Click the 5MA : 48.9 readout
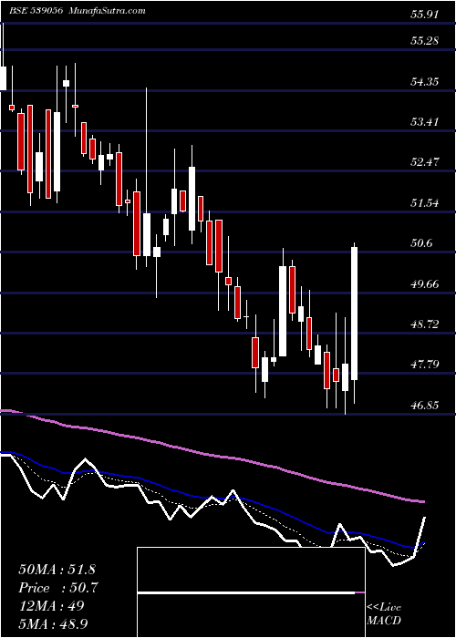The image size is (456, 638). click(54, 623)
